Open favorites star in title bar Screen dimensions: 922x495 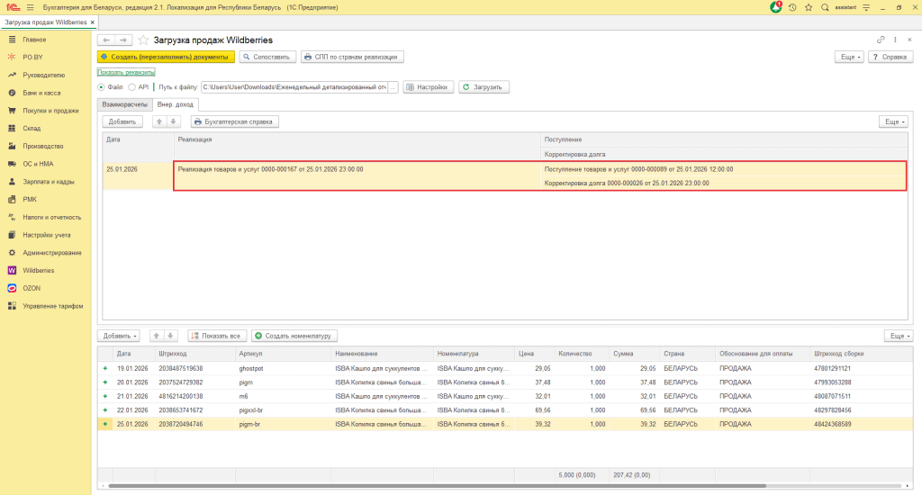[x=809, y=7]
